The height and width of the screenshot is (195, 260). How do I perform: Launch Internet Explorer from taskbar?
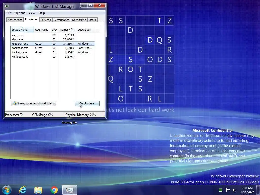[23, 190]
